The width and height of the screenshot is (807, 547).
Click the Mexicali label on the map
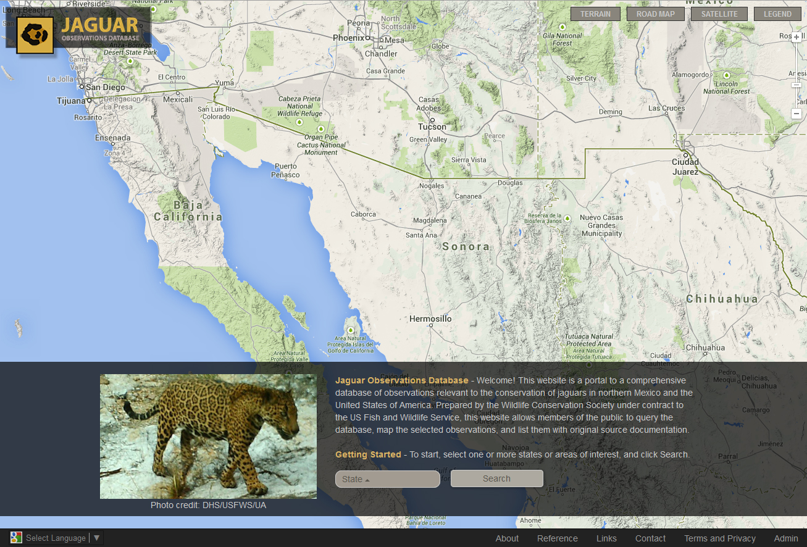coord(178,99)
